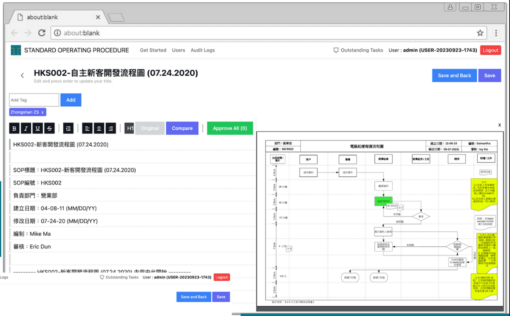This screenshot has height=316, width=510.
Task: Click the small Save button in lower overlay
Action: (x=221, y=297)
